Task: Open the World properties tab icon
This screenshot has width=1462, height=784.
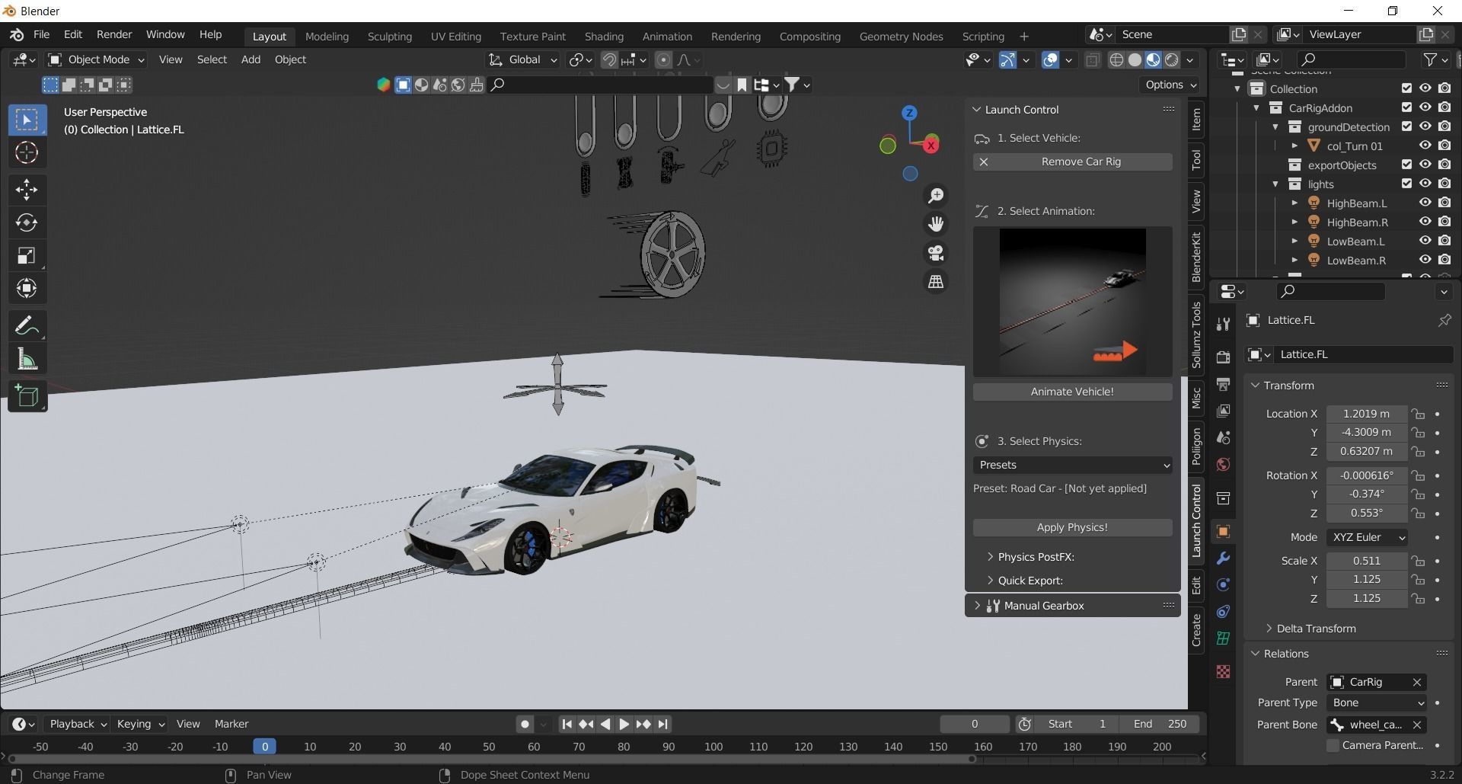Action: click(1223, 465)
